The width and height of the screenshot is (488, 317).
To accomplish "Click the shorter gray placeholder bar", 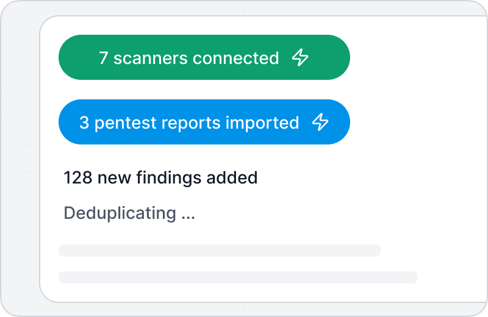I will click(x=220, y=251).
